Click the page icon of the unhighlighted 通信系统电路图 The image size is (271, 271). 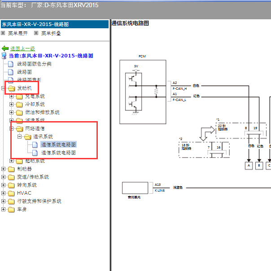click(x=35, y=153)
